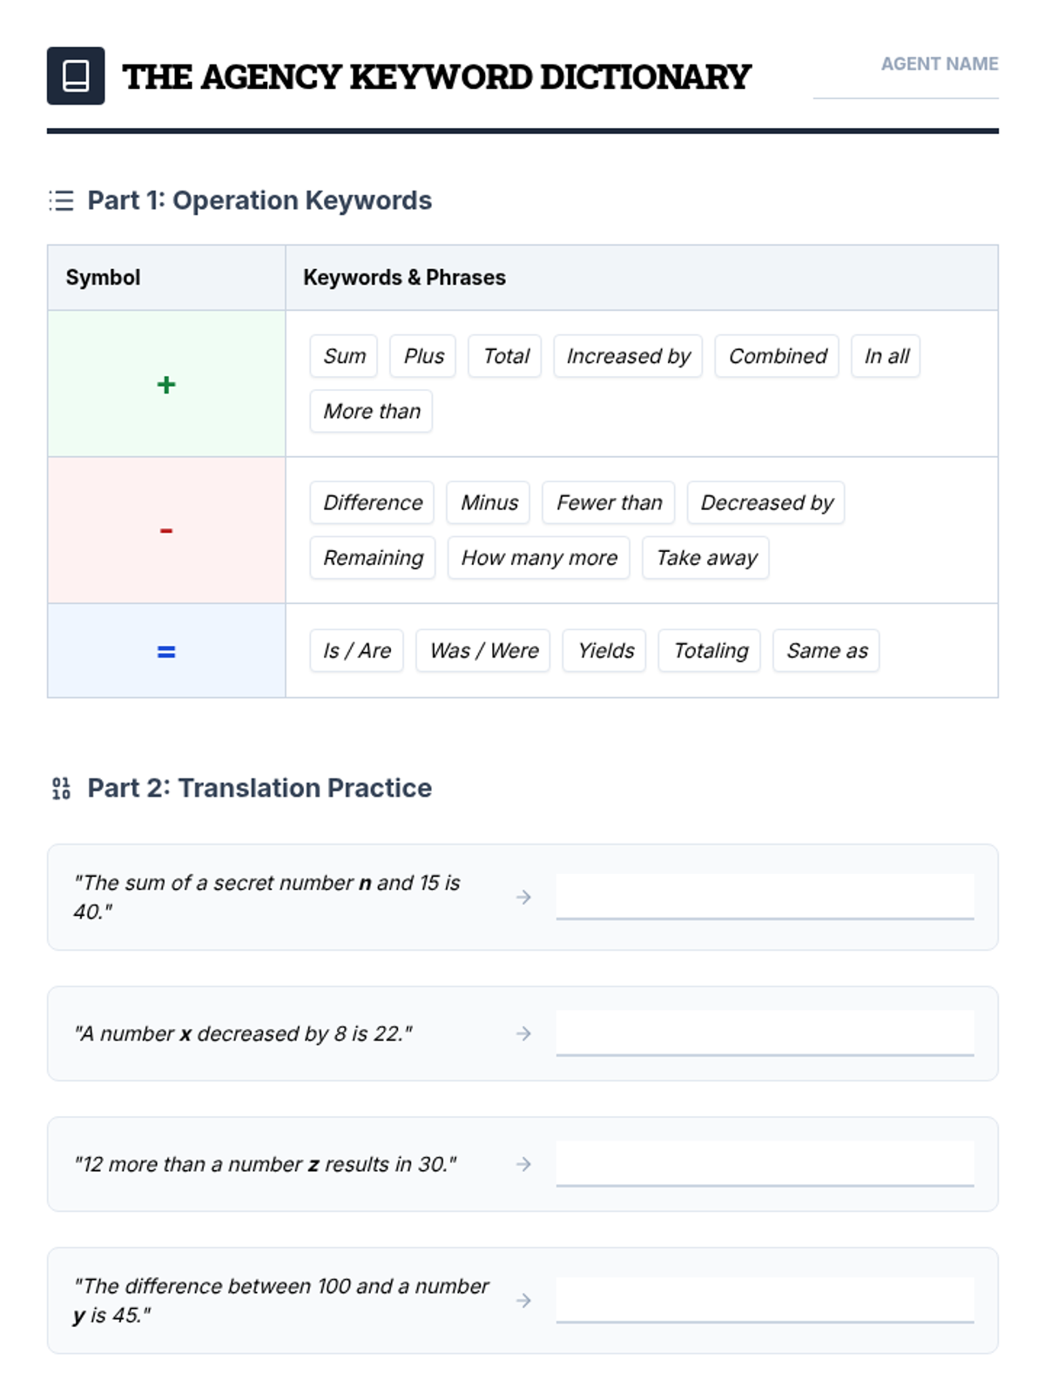Click the list icon beside Part 1

(x=61, y=201)
